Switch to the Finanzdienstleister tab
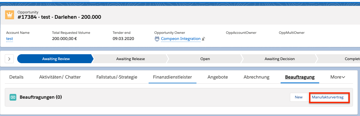This screenshot has height=116, width=360. coord(172,77)
